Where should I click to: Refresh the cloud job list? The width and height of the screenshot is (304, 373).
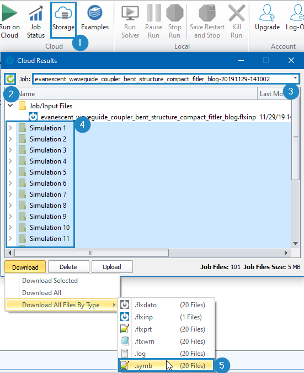[x=10, y=78]
